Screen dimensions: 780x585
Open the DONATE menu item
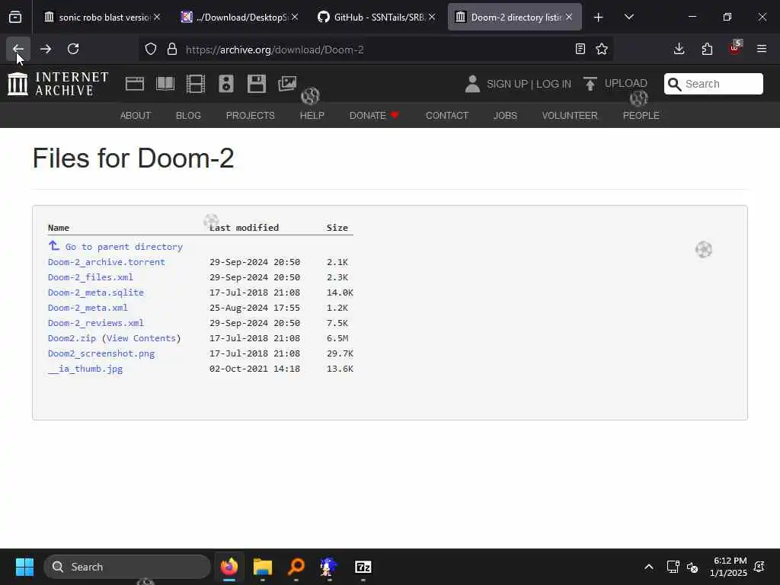click(x=374, y=116)
